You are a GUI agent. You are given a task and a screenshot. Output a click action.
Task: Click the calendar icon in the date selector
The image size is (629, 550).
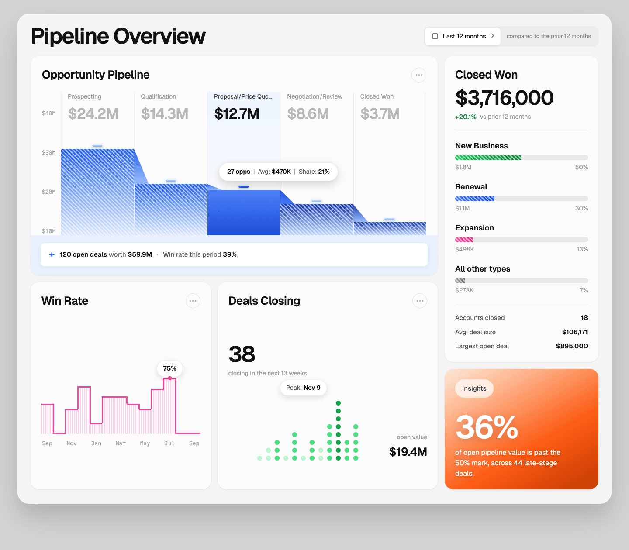pyautogui.click(x=435, y=36)
